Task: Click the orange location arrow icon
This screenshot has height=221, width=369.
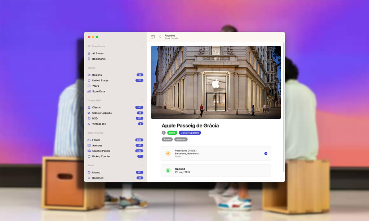Action: (168, 154)
